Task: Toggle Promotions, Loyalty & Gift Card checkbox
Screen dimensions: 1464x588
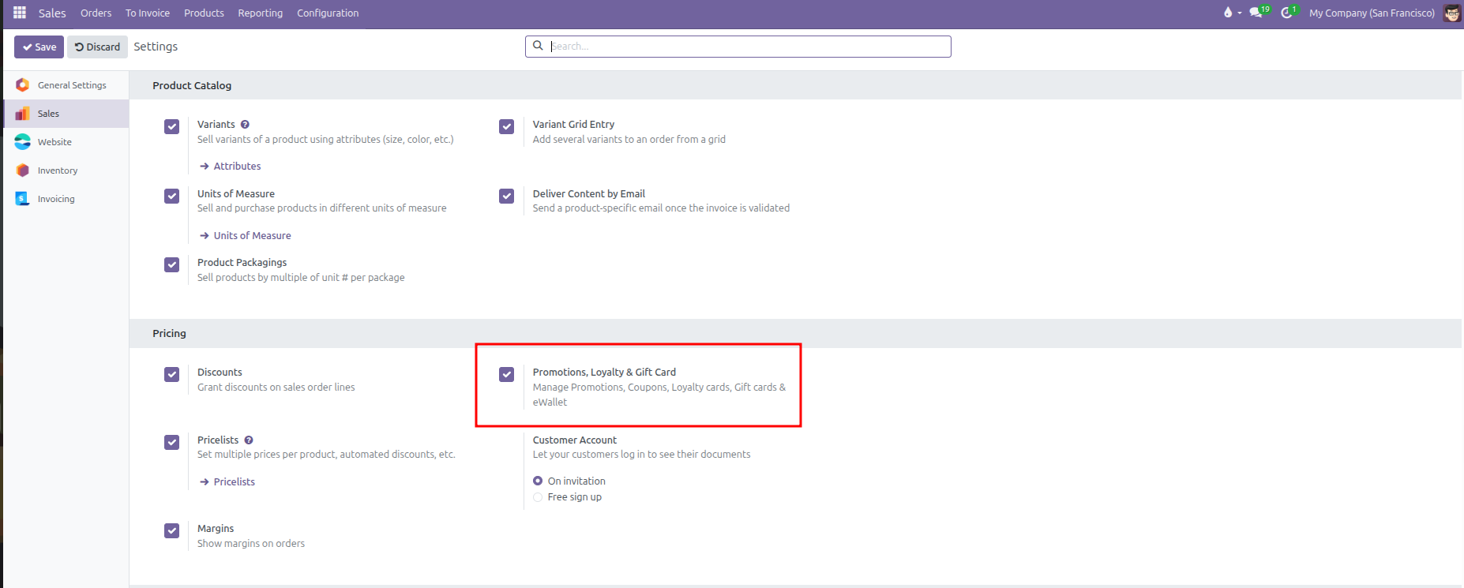Action: point(507,374)
